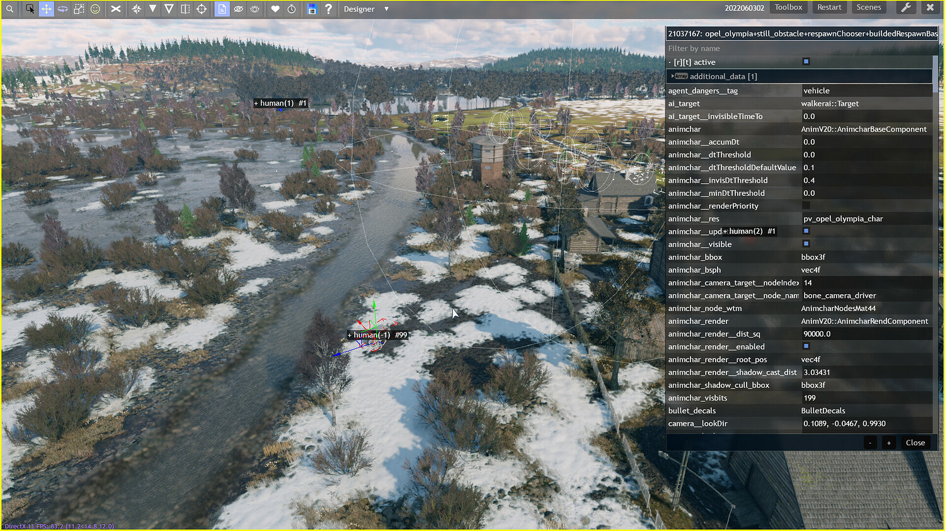Toggle the animchar__visible checkbox
Viewport: 945px width, 531px height.
click(x=806, y=244)
